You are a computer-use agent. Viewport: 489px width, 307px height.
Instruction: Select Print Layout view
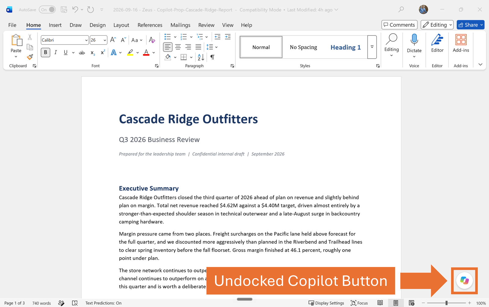point(396,303)
